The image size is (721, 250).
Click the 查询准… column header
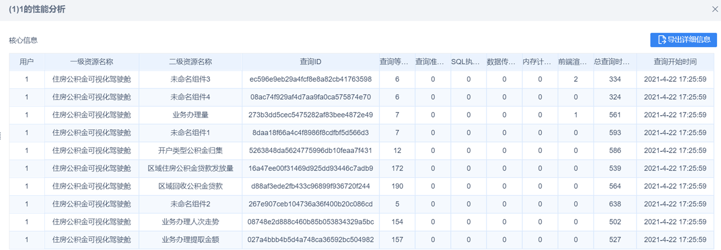point(433,62)
